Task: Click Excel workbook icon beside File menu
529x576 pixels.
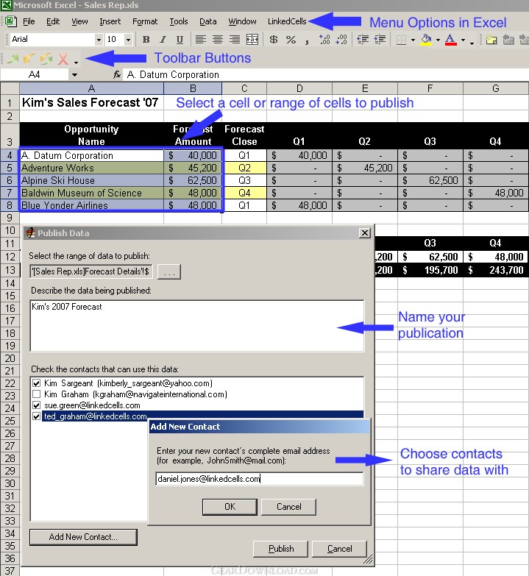Action: point(10,21)
